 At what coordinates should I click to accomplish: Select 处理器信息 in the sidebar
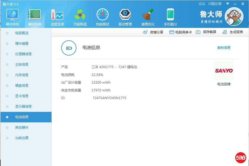point(23,54)
